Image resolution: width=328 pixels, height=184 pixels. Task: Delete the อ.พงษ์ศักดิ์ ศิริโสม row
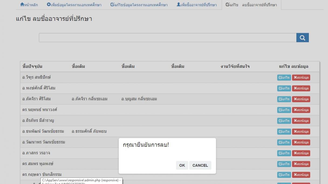301,88
